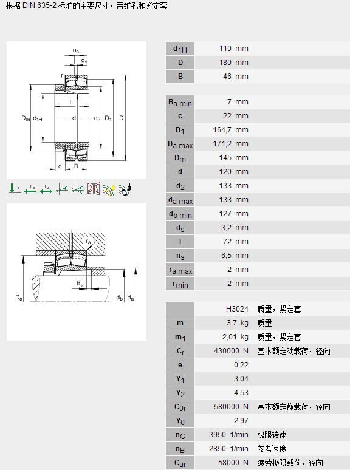Image resolution: width=350 pixels, height=470 pixels.
Task: Select the Ba min 7 mm value
Action: click(x=238, y=102)
